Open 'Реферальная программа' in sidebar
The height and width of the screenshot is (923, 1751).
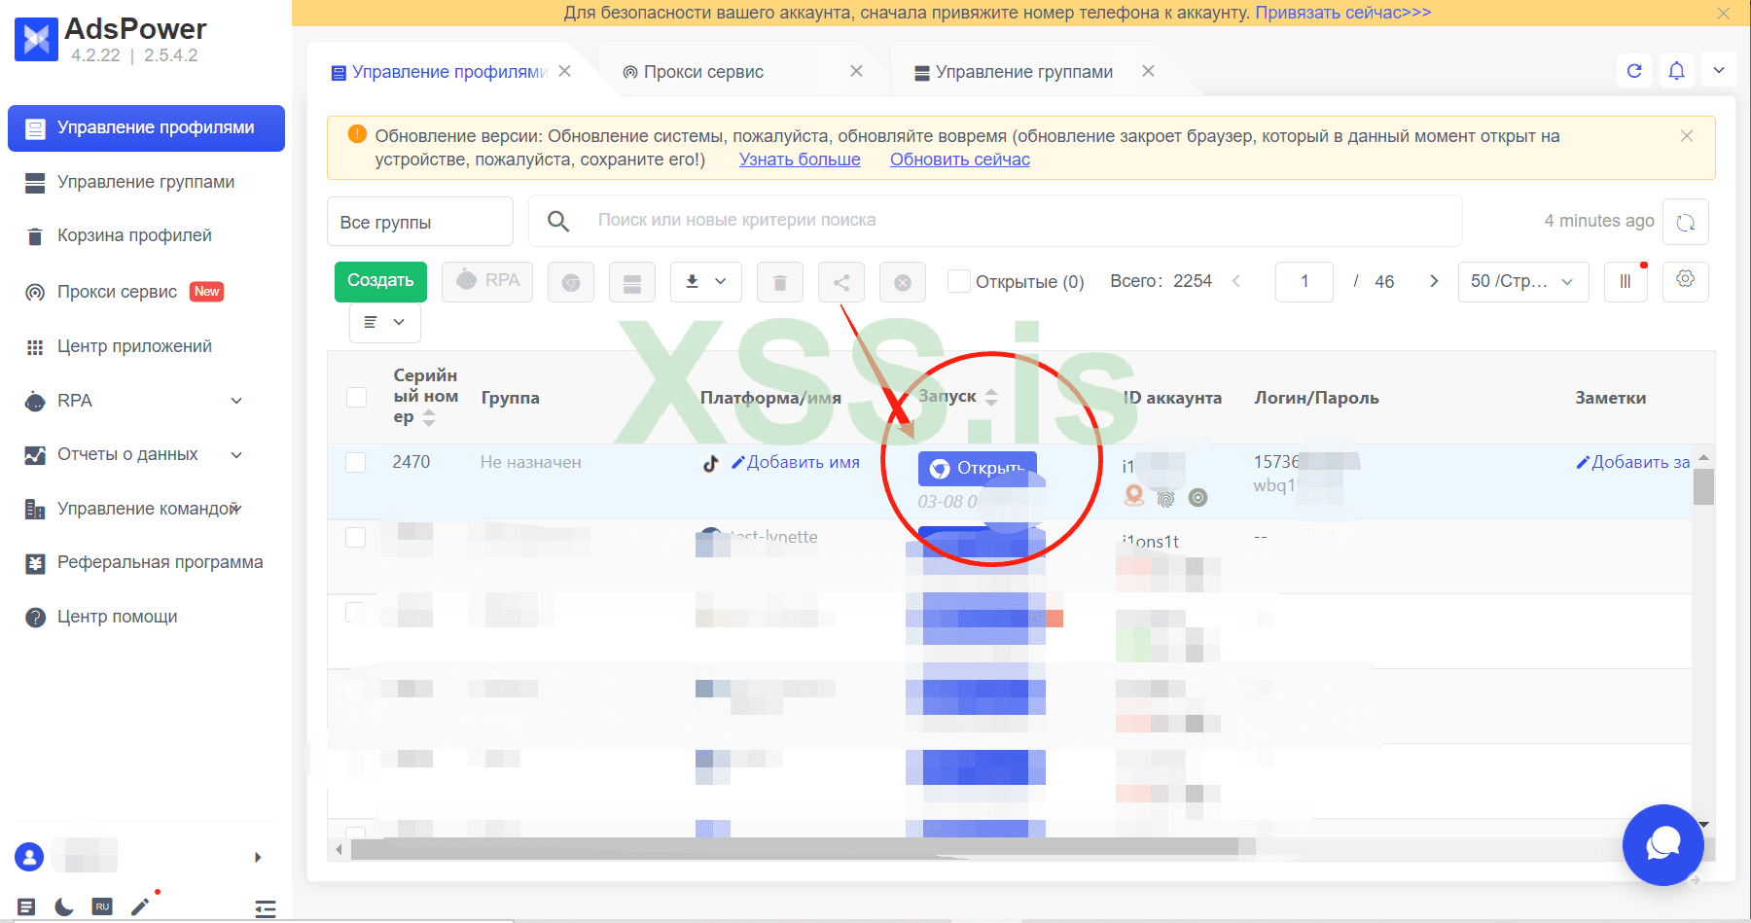(146, 562)
